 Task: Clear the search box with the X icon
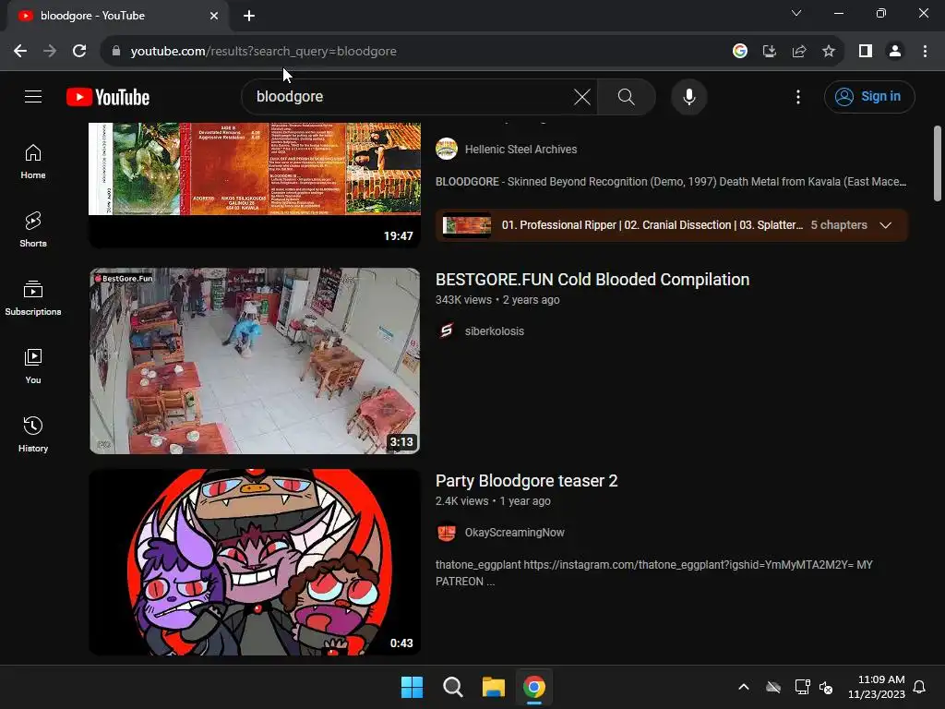582,96
